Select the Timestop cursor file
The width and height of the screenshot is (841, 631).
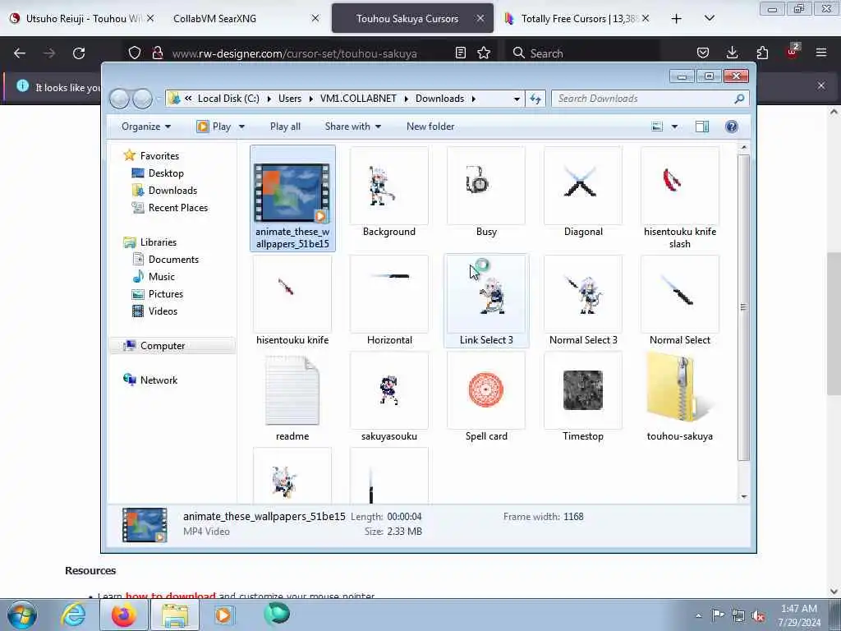(x=583, y=397)
